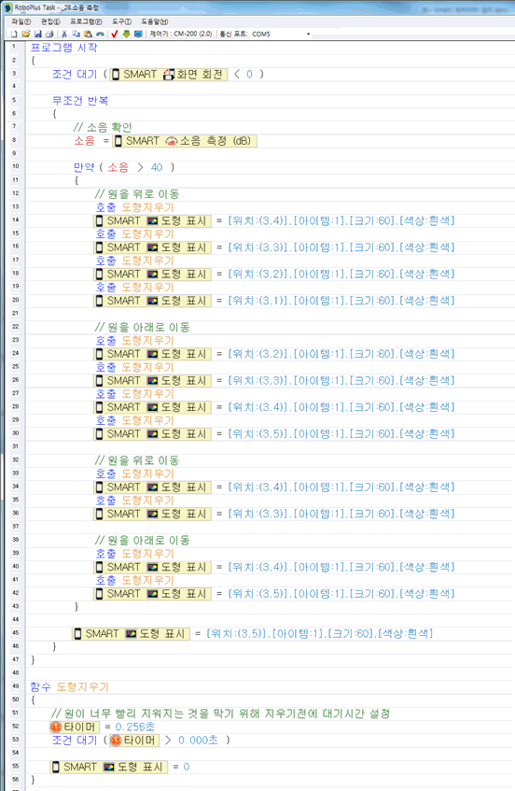515x791 pixels.
Task: Click the New file icon in toolbar
Action: (x=14, y=34)
